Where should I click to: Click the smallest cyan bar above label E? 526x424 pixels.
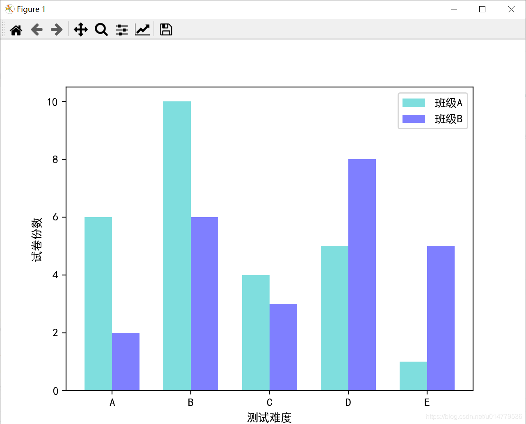coord(413,376)
